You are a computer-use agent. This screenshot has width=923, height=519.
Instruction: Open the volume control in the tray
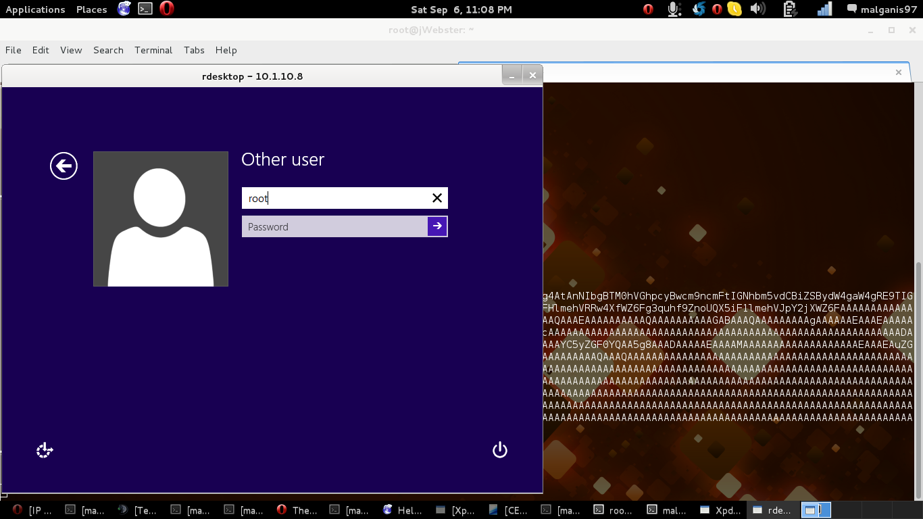point(757,9)
